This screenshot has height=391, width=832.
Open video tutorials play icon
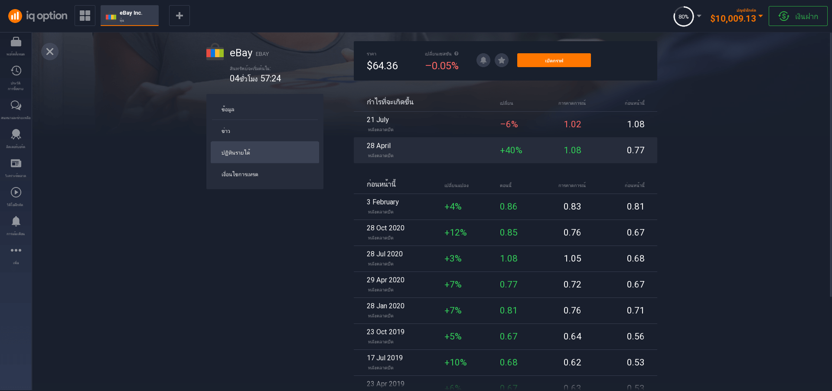[16, 193]
